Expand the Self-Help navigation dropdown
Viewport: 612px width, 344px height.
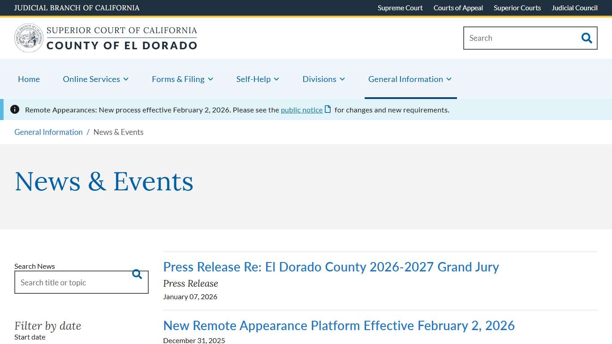258,79
